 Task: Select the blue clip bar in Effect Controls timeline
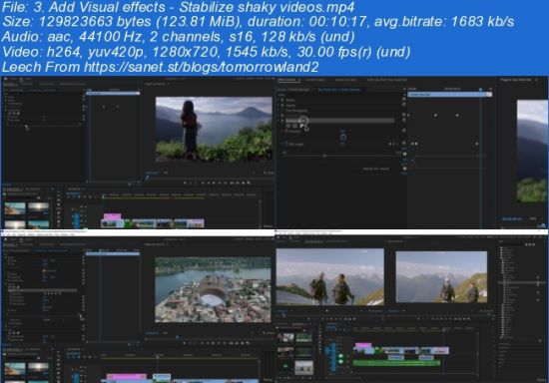[450, 94]
